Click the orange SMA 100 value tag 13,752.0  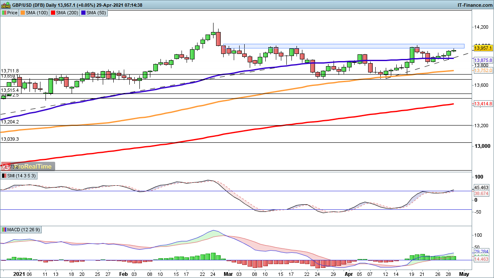[483, 71]
